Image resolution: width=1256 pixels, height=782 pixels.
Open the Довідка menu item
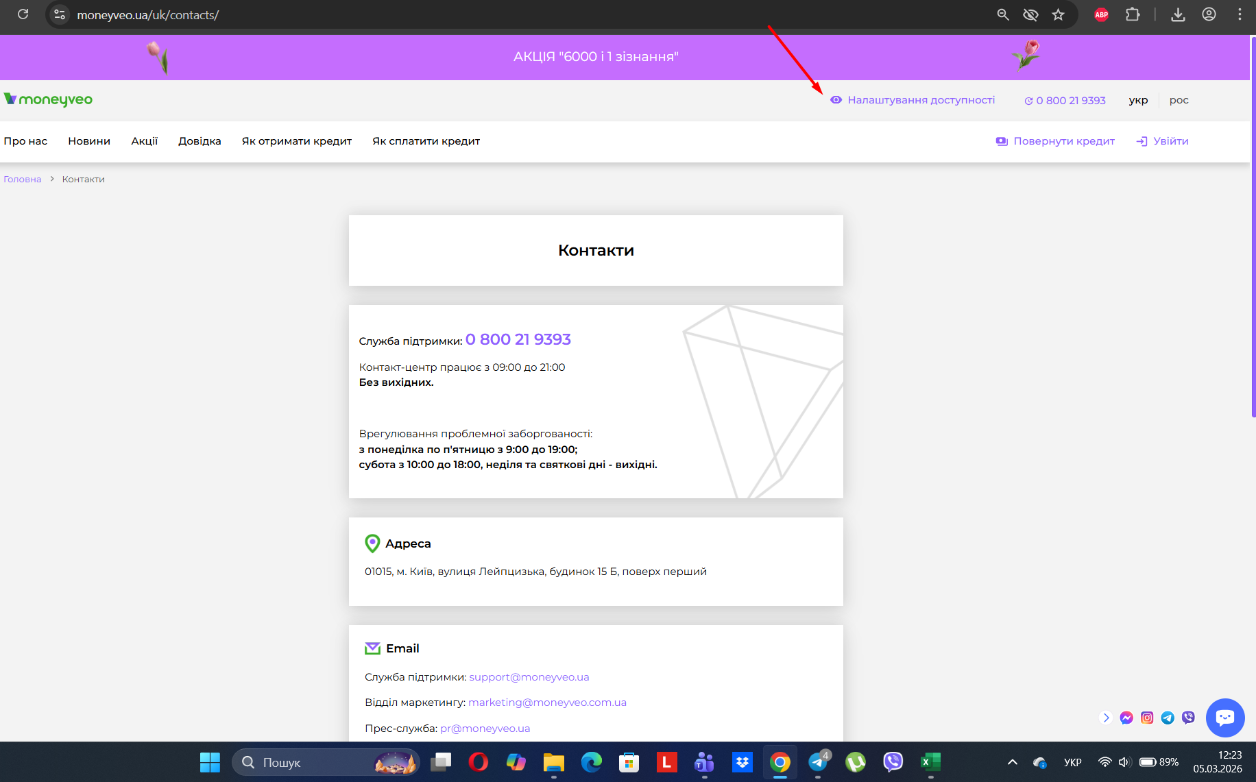point(200,141)
